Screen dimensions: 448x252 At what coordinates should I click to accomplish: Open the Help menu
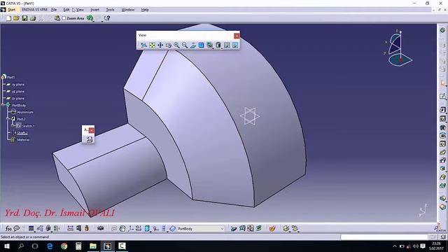(x=145, y=10)
